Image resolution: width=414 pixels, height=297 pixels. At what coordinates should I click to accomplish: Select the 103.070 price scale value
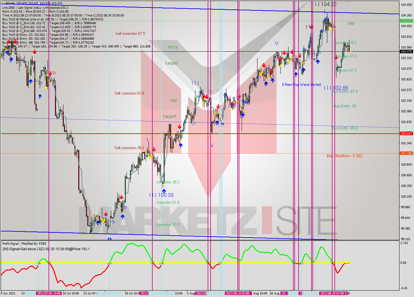click(x=406, y=69)
